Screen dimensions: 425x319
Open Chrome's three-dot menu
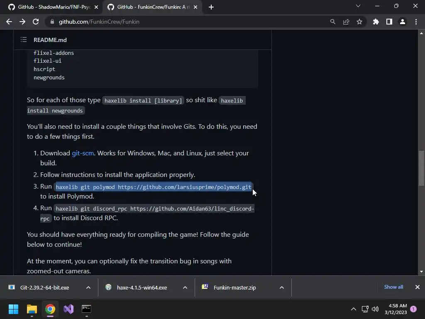click(x=416, y=22)
